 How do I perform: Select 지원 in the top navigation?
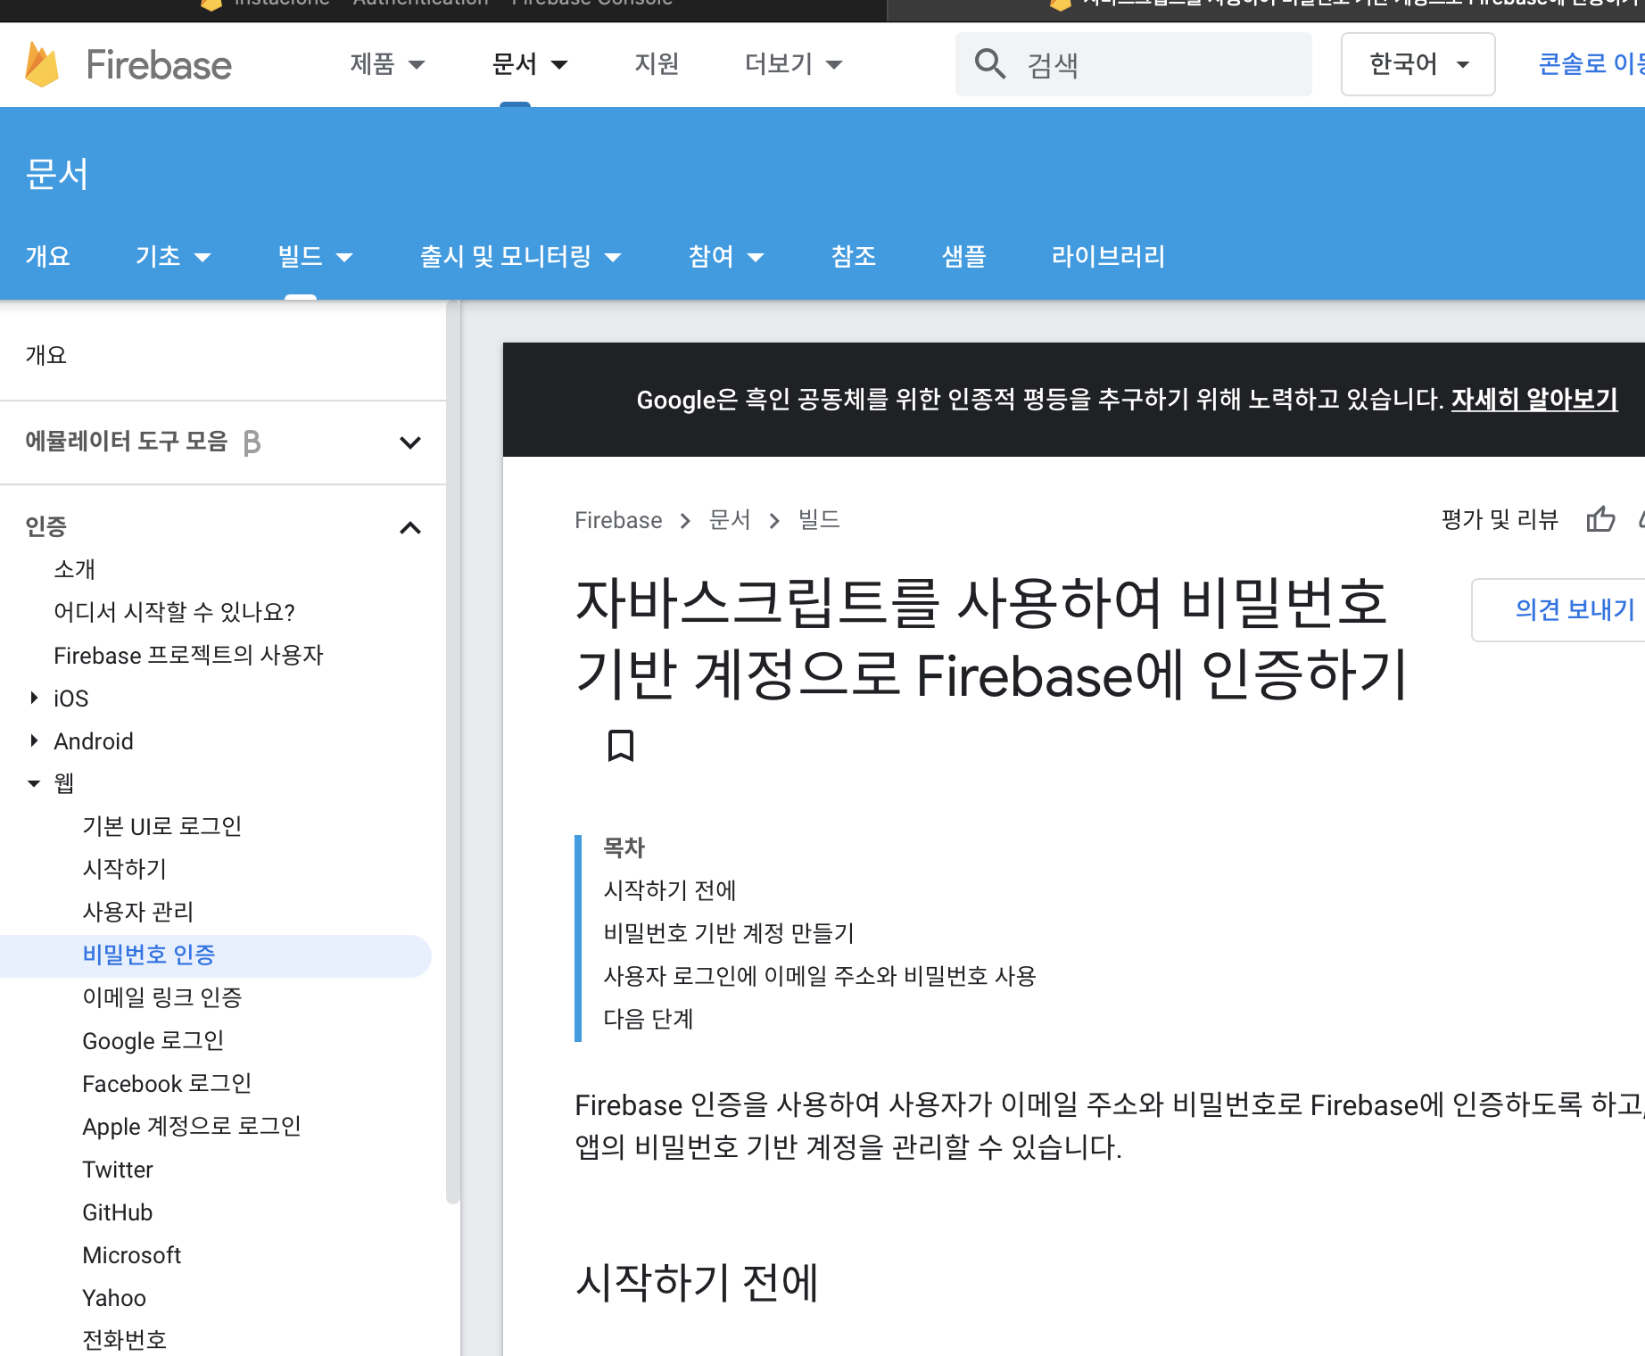click(657, 64)
